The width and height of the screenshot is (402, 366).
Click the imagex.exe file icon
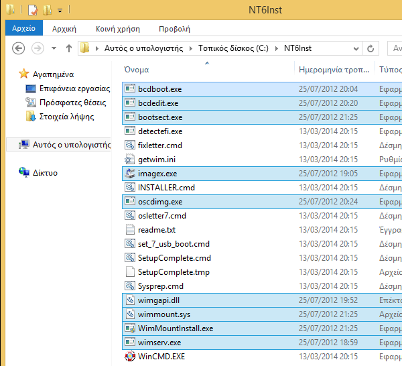[x=130, y=174]
